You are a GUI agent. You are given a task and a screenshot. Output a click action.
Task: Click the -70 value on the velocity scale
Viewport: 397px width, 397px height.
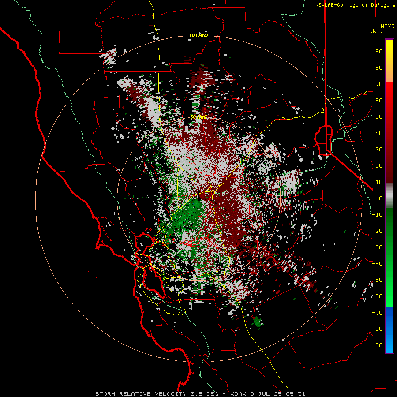(377, 313)
